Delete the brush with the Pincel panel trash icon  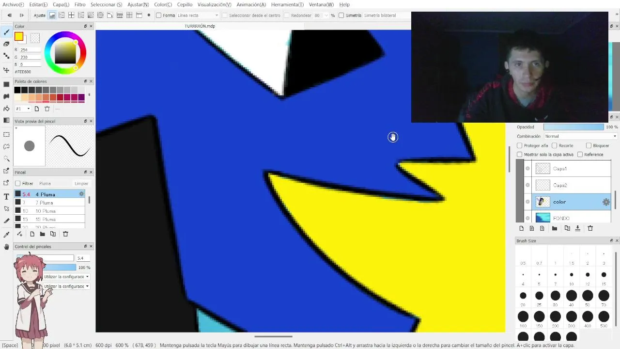click(65, 234)
